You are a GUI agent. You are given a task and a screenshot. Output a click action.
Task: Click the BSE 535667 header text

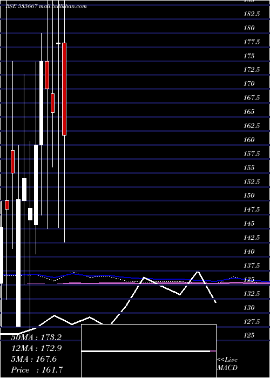point(22,6)
